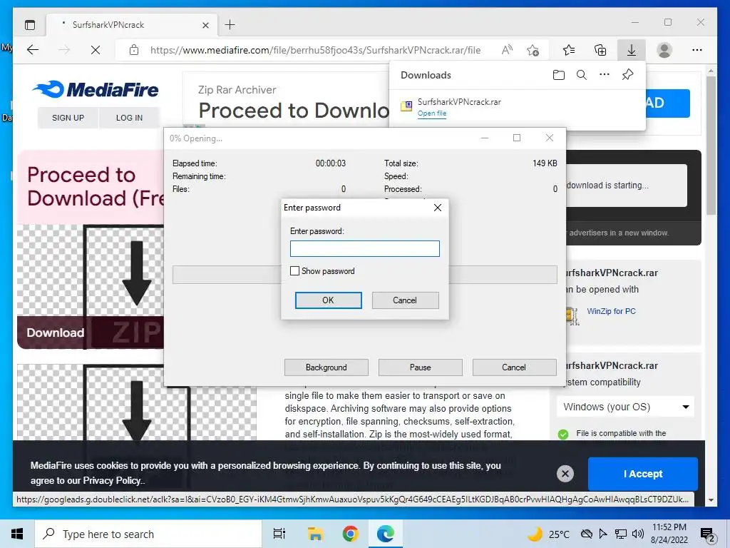This screenshot has width=730, height=548.
Task: Pause the archive opening
Action: [421, 367]
